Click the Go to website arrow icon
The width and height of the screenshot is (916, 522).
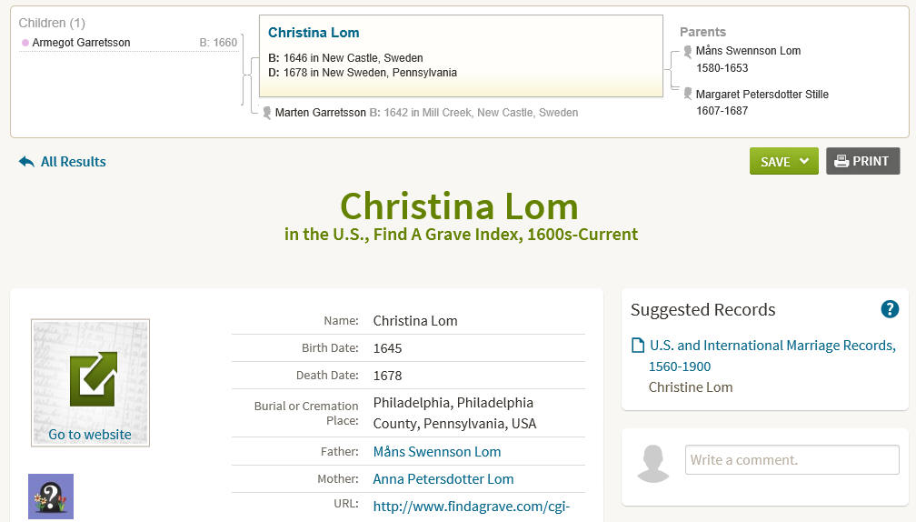pos(94,379)
